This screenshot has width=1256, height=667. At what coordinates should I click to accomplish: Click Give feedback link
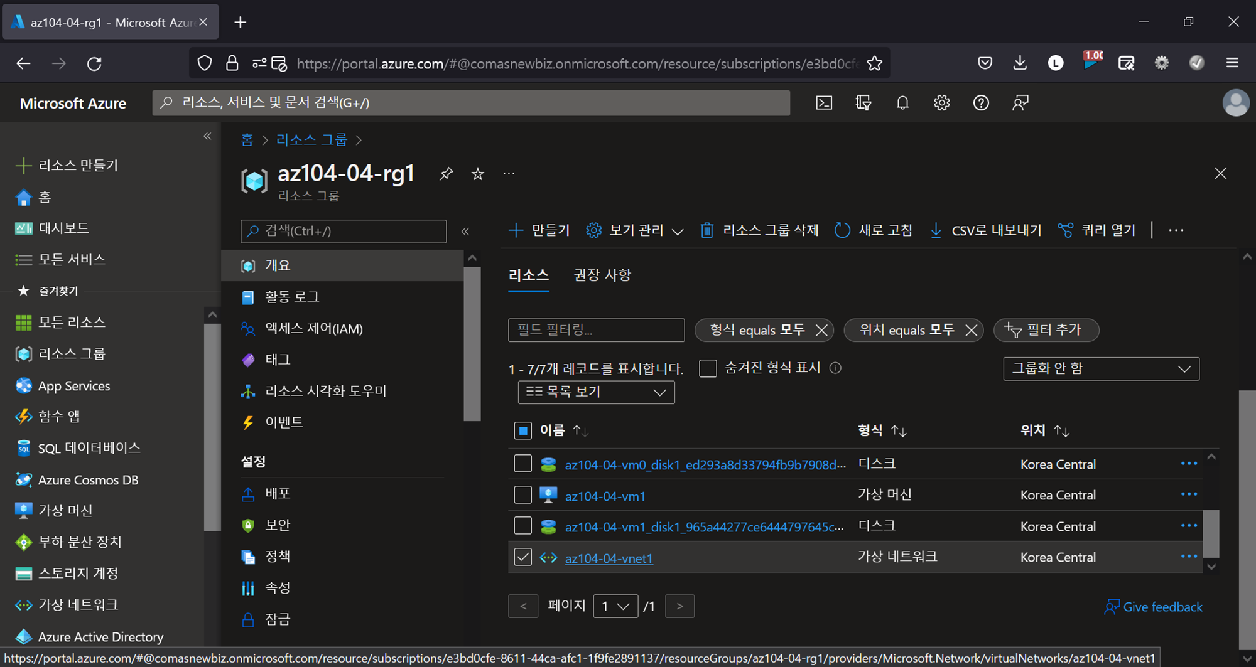1154,607
